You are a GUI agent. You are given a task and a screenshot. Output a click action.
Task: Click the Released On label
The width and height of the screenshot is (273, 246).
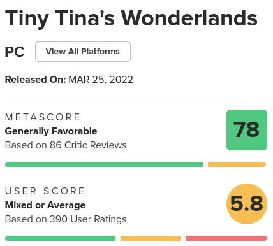coord(35,80)
